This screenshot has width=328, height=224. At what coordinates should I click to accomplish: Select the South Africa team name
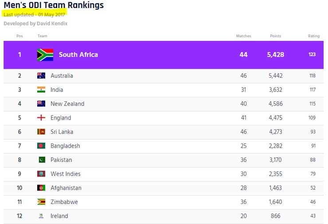click(x=78, y=55)
